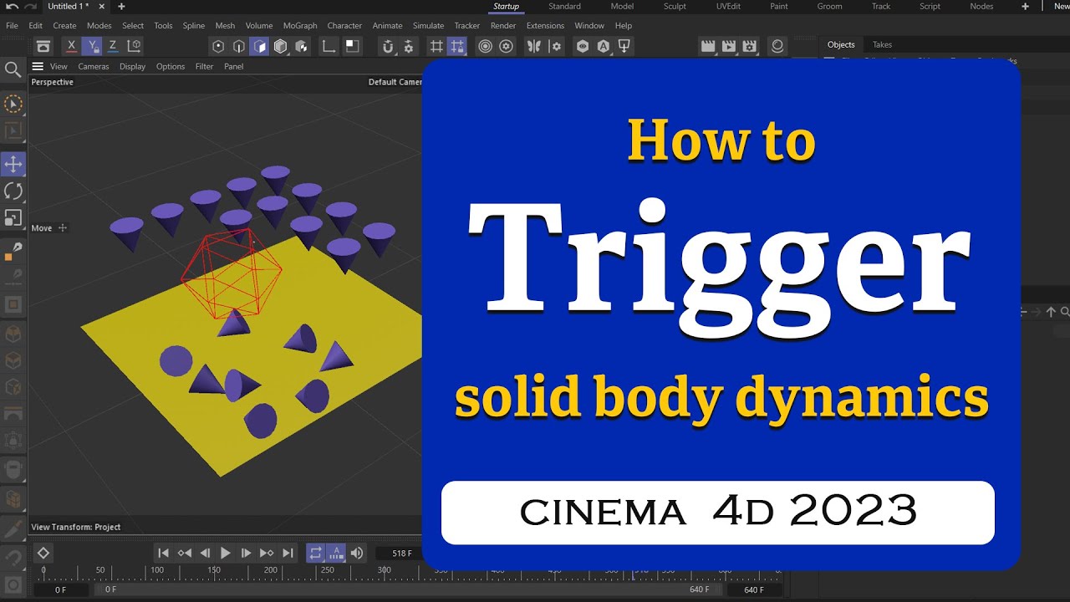This screenshot has height=602, width=1070.
Task: Click the Soft Selection icon
Action: coord(485,47)
